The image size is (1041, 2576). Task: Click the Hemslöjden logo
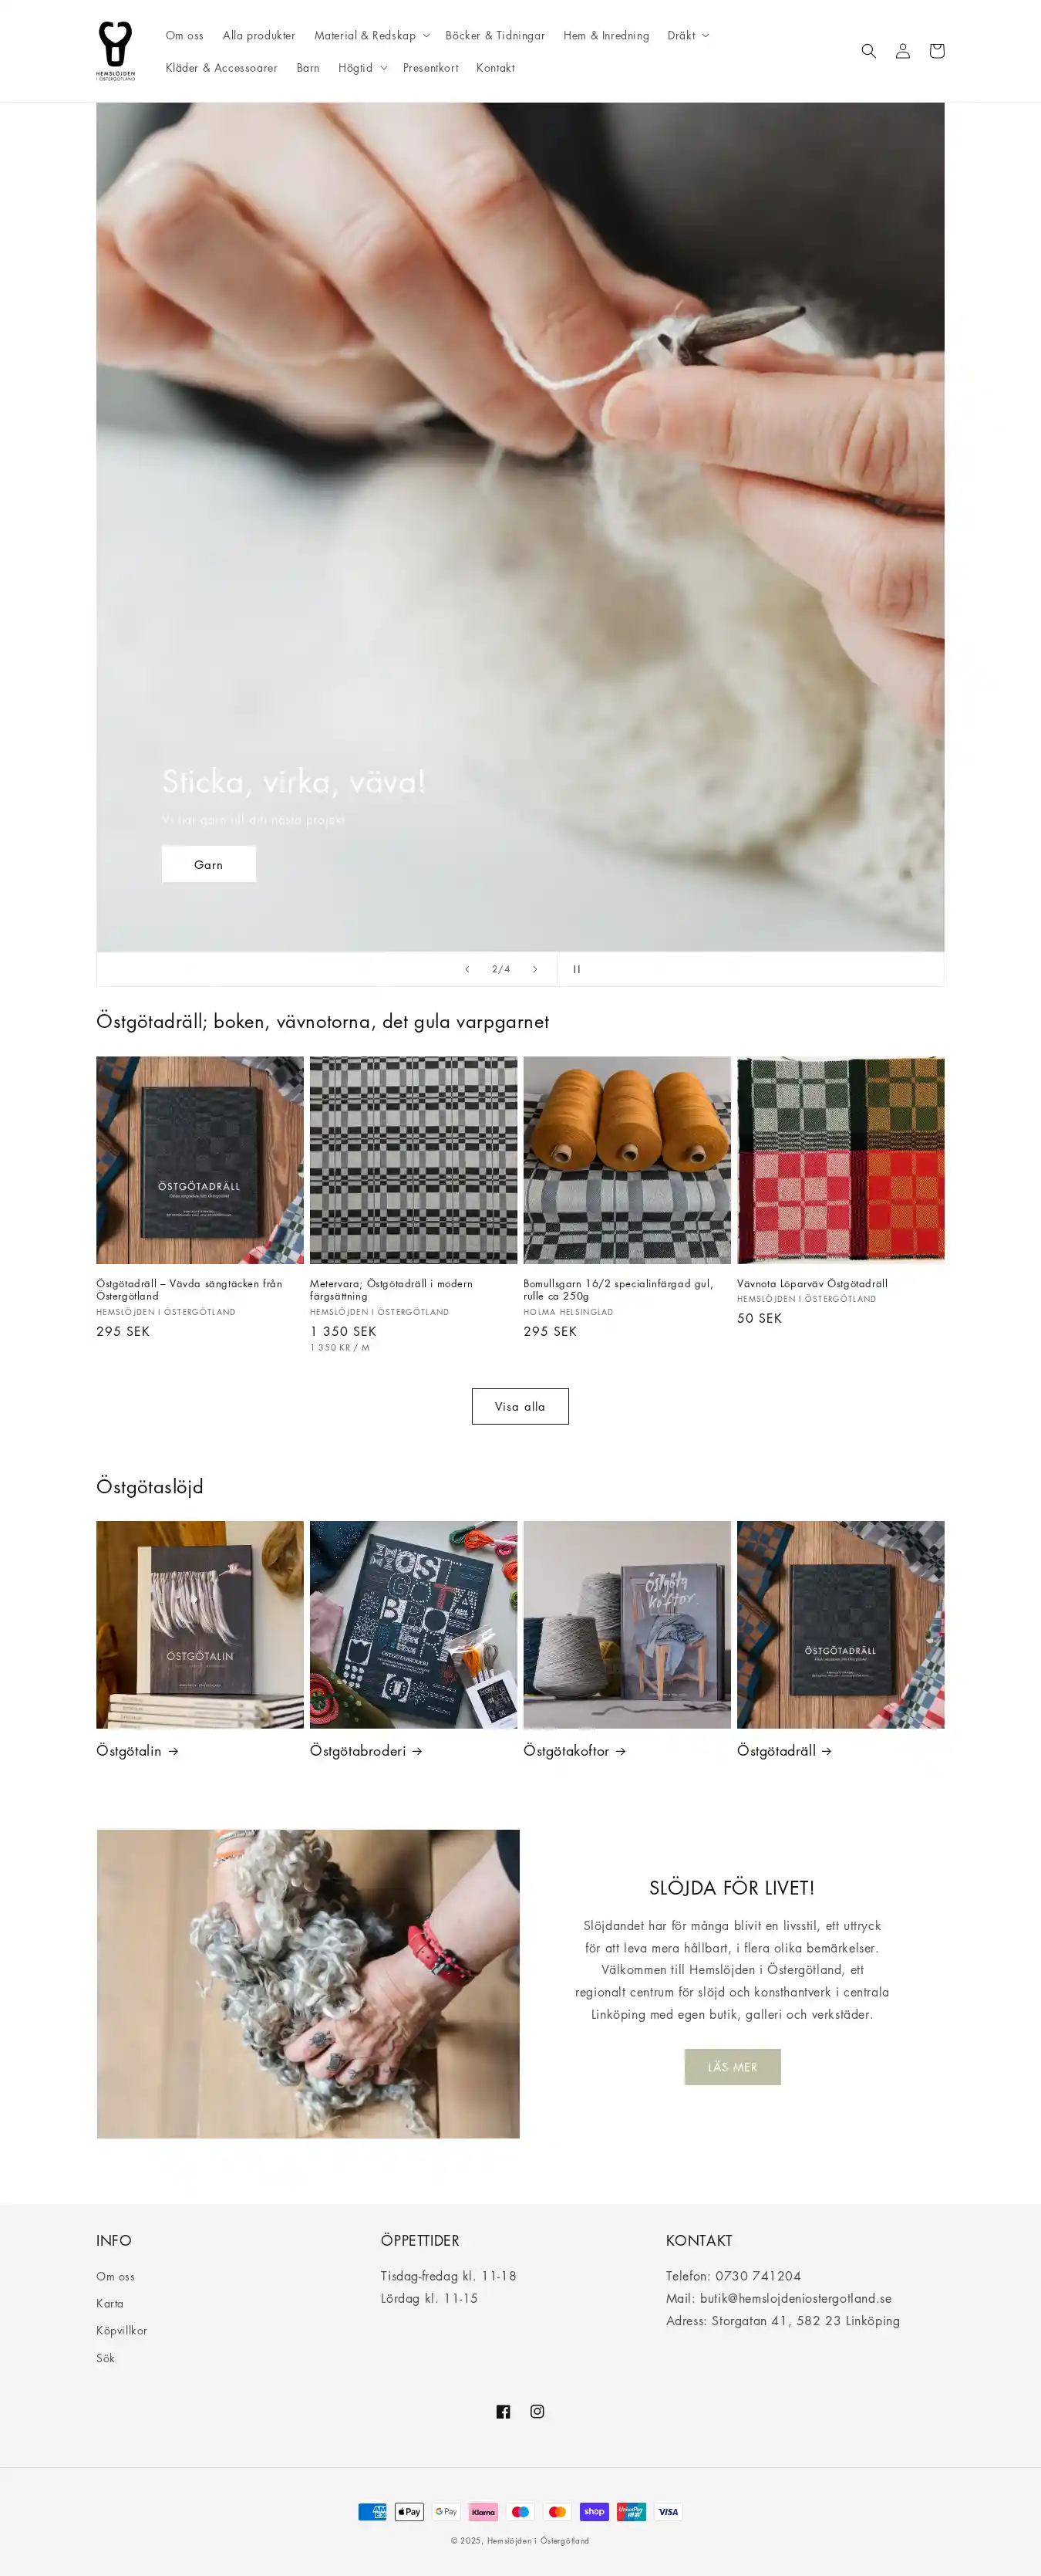(x=116, y=51)
